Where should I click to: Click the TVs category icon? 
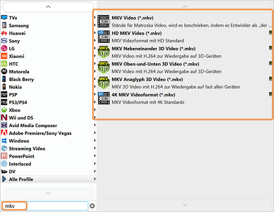(x=4, y=18)
